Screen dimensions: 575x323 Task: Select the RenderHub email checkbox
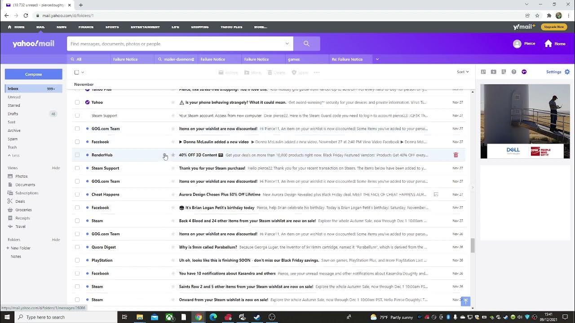(77, 155)
